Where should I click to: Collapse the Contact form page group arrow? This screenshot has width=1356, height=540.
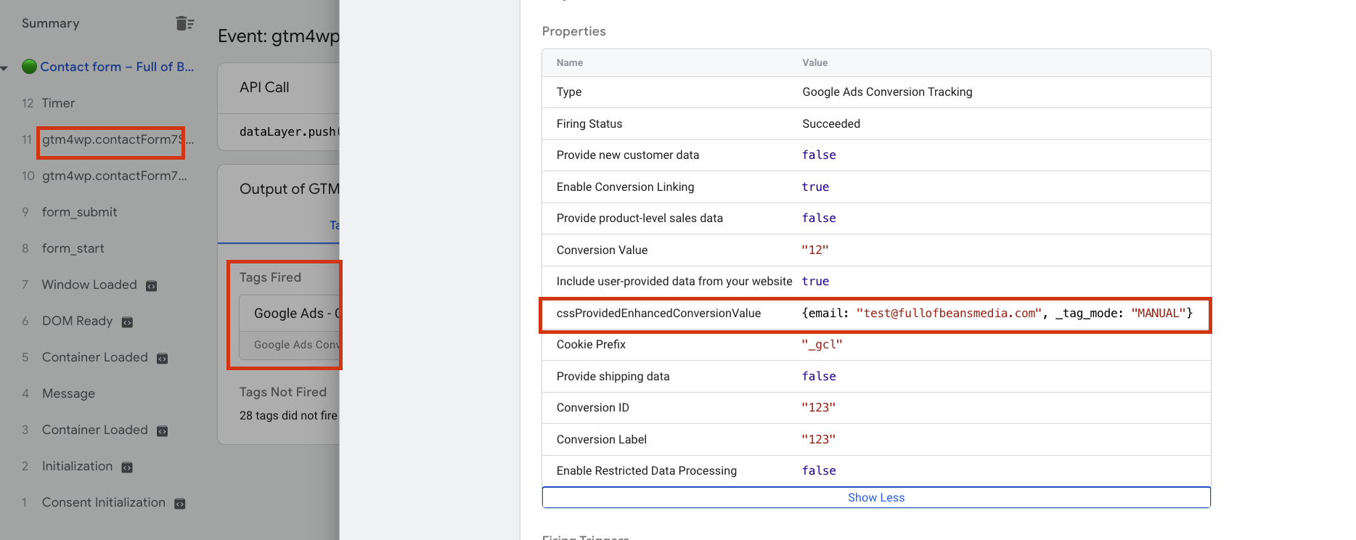(x=4, y=67)
